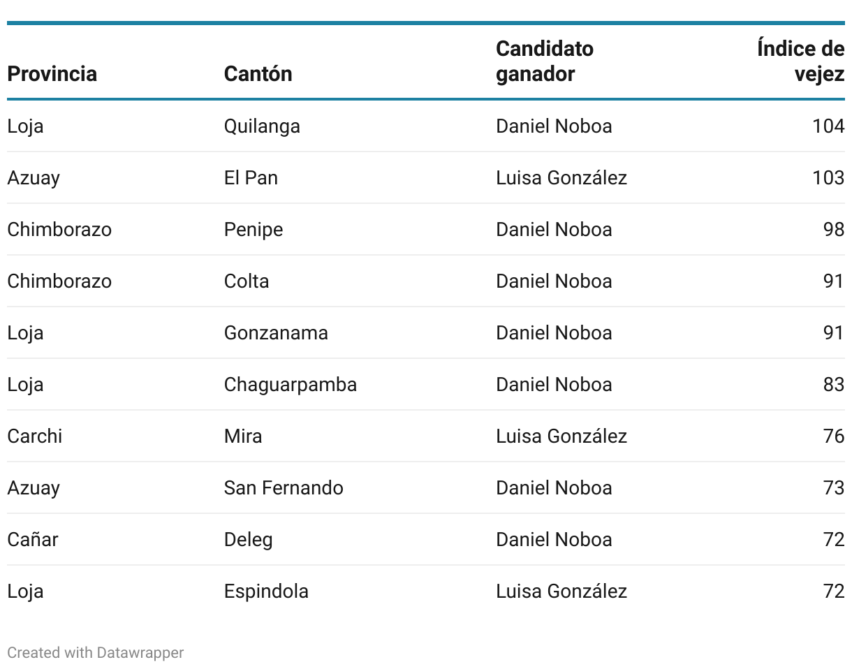The image size is (852, 669).
Task: Click the Carchi province cell
Action: click(34, 436)
